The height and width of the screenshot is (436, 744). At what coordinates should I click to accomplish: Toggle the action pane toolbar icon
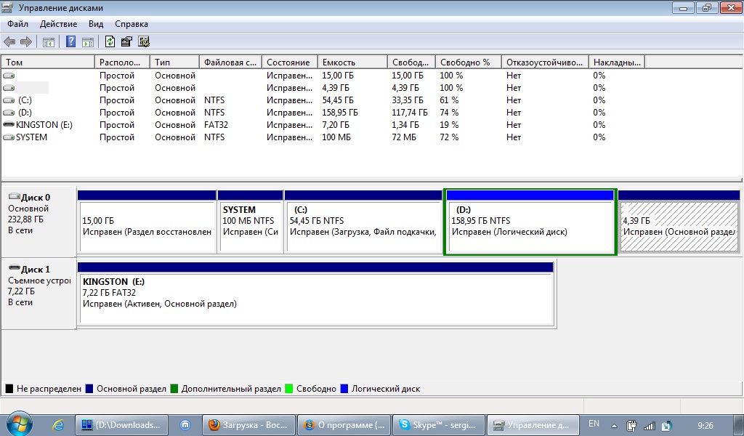point(88,41)
